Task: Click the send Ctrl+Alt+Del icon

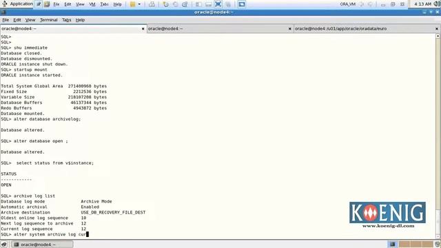Action: 152,4
